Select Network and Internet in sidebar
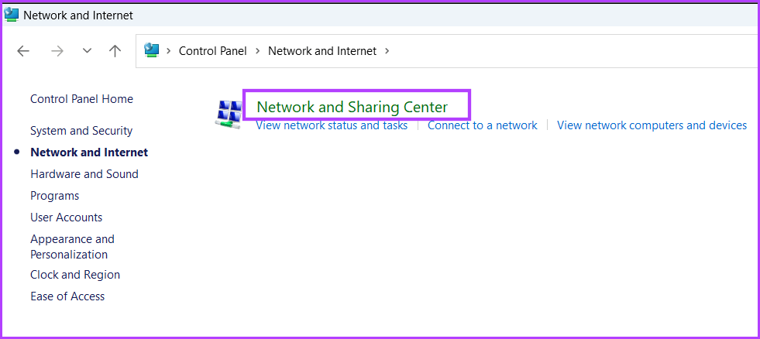 (x=89, y=152)
